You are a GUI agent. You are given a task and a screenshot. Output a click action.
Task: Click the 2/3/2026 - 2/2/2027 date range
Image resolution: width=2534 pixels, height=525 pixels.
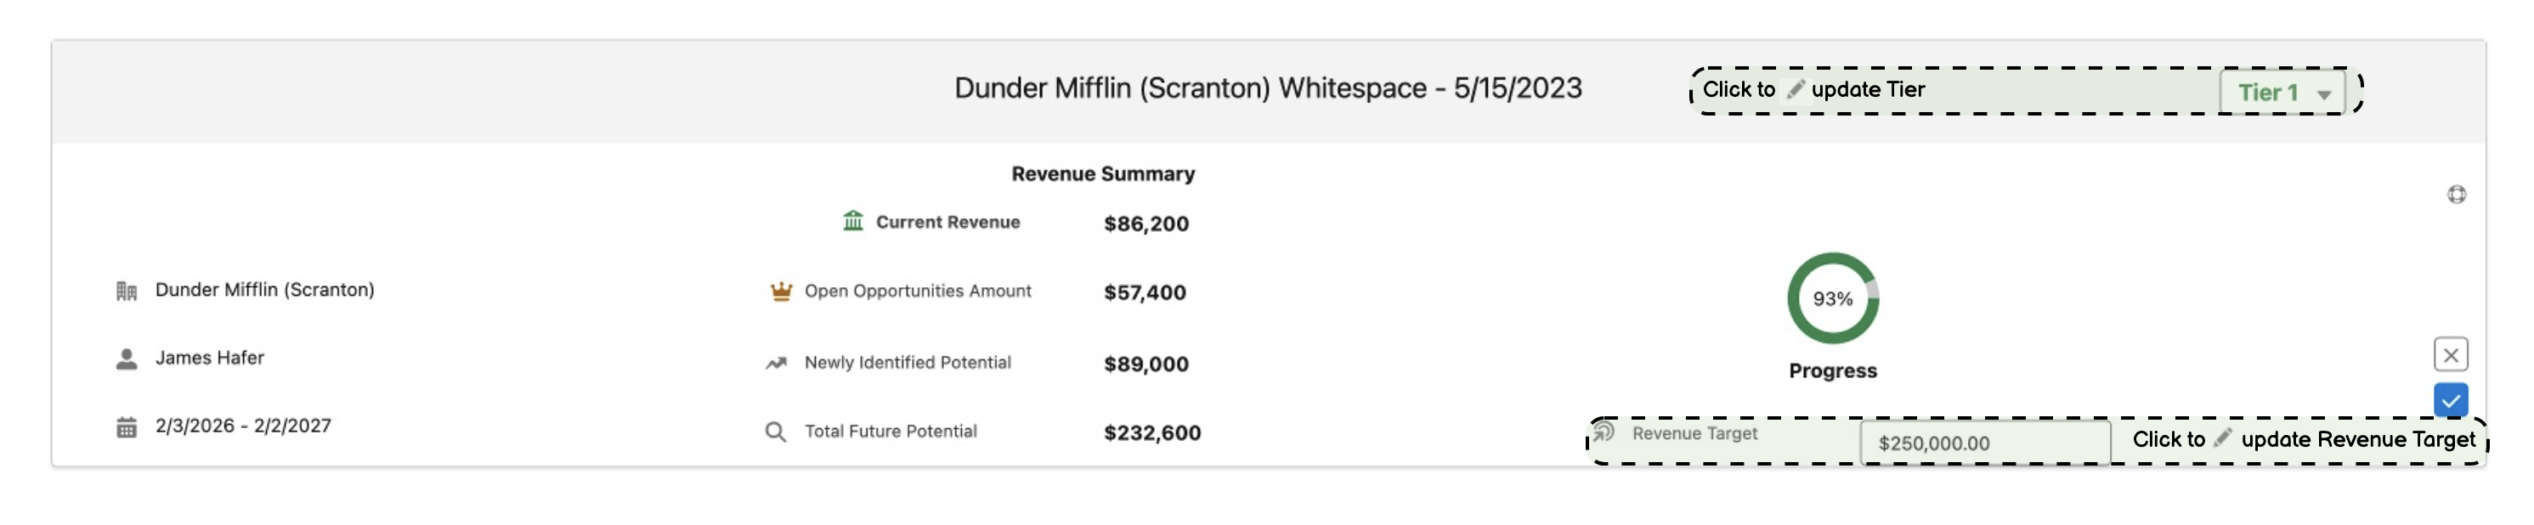click(x=243, y=426)
